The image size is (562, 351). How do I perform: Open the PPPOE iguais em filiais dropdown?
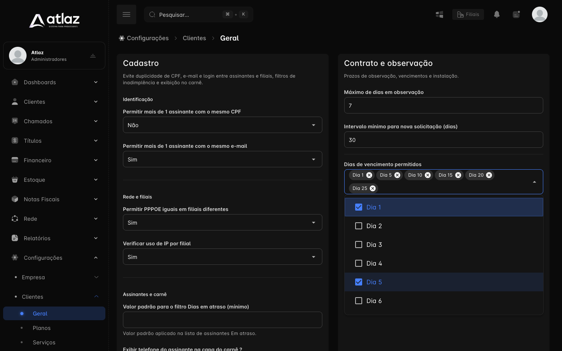(222, 222)
